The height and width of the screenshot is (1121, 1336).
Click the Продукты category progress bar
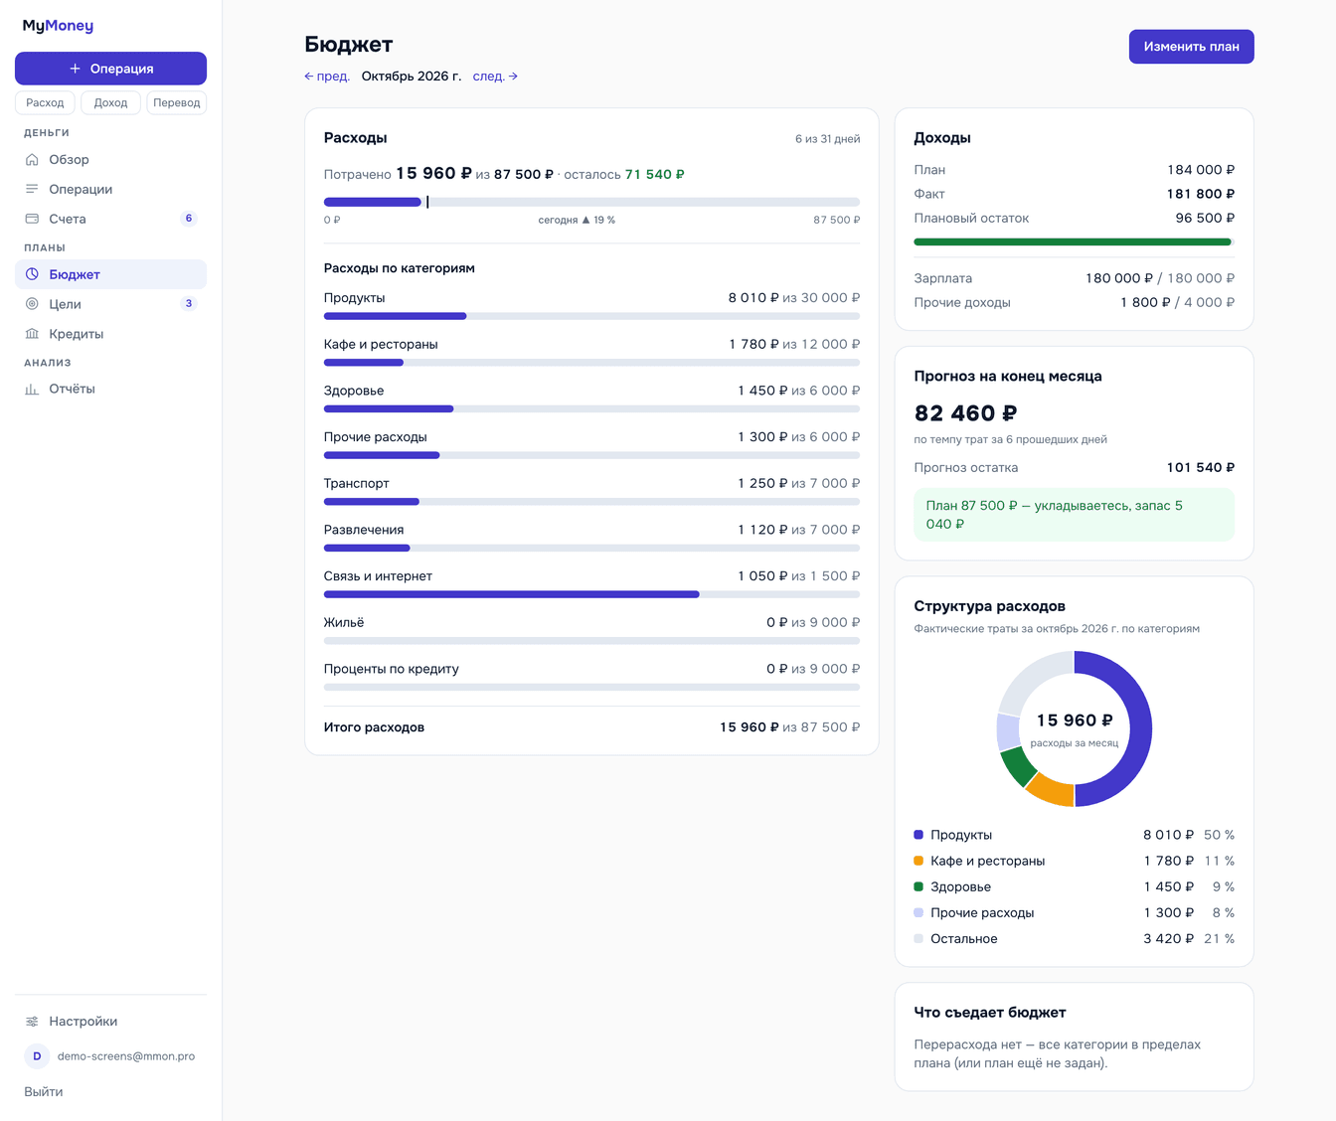591,316
